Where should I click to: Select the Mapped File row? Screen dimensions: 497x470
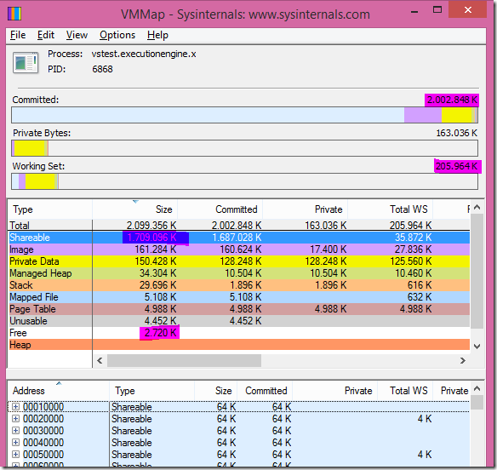pos(239,297)
